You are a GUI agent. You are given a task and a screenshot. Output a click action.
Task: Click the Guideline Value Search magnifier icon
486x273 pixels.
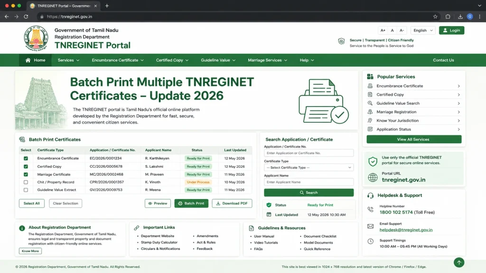point(370,103)
